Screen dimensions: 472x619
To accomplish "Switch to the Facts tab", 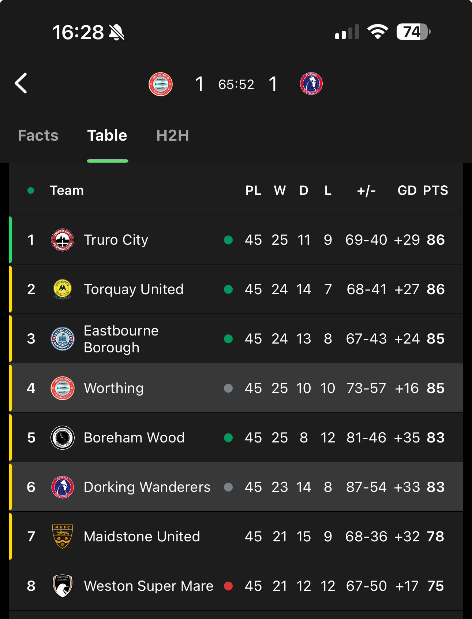I will pos(38,136).
